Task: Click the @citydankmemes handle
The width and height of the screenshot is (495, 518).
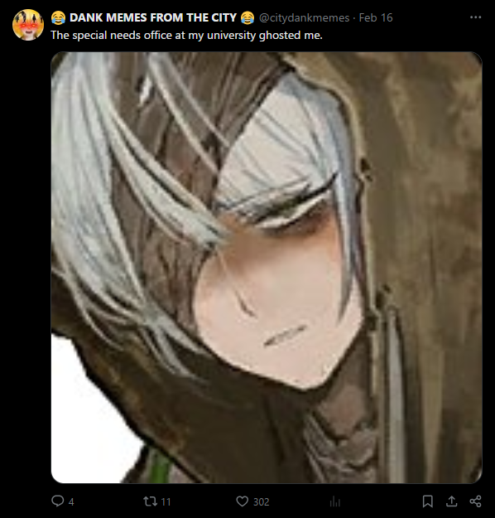Action: point(304,17)
